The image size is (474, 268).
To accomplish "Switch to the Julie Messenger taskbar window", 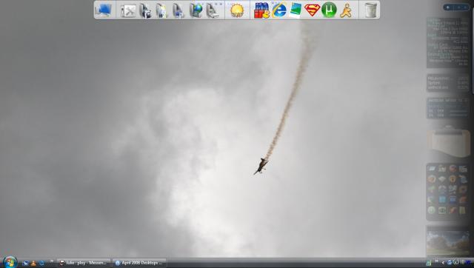I will tap(84, 263).
